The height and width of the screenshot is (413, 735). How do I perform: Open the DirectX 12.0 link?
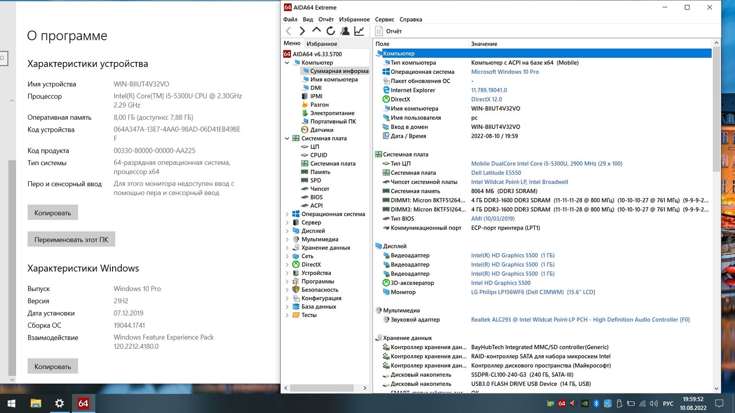click(486, 100)
